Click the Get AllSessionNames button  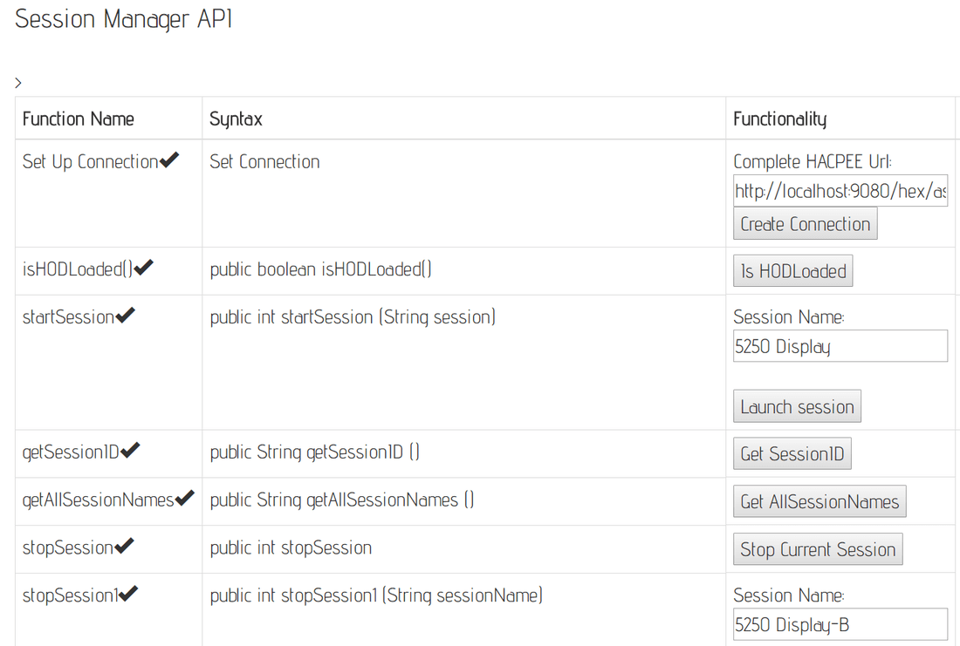tap(819, 501)
